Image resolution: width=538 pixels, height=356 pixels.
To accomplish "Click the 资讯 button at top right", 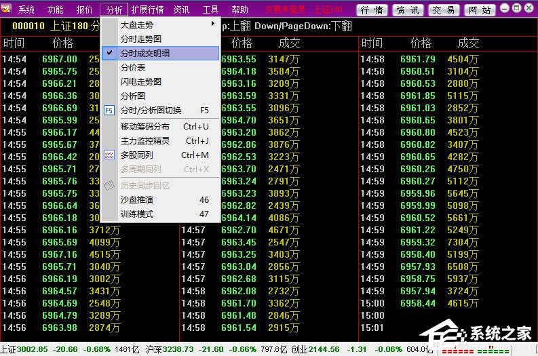I will tap(408, 10).
